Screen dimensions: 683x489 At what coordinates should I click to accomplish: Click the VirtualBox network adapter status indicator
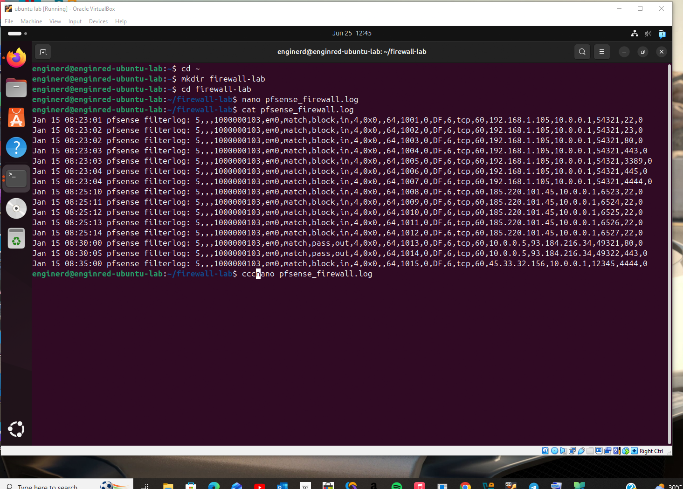pos(572,451)
